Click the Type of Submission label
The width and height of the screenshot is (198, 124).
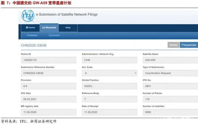[x=153, y=67]
